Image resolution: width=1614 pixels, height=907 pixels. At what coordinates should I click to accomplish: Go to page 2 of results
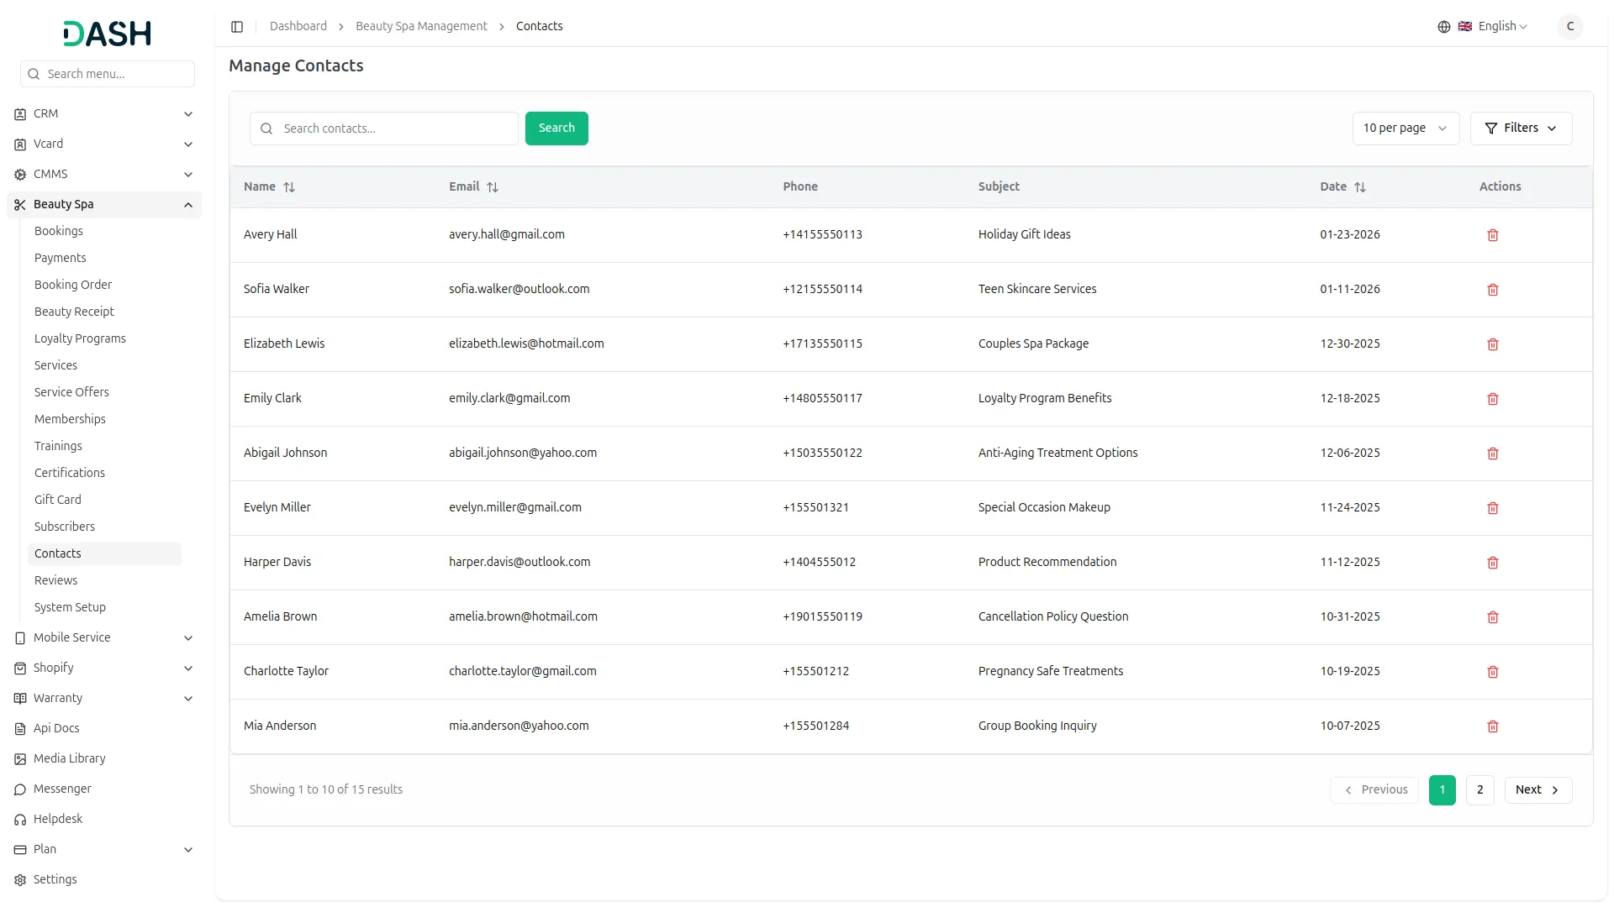(x=1479, y=789)
